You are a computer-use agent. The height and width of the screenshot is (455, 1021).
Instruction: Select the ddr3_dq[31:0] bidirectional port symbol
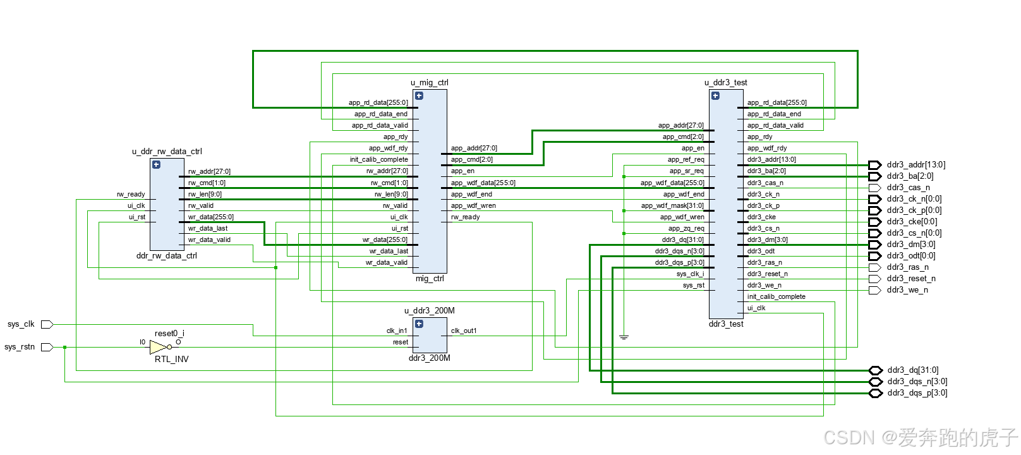point(875,370)
